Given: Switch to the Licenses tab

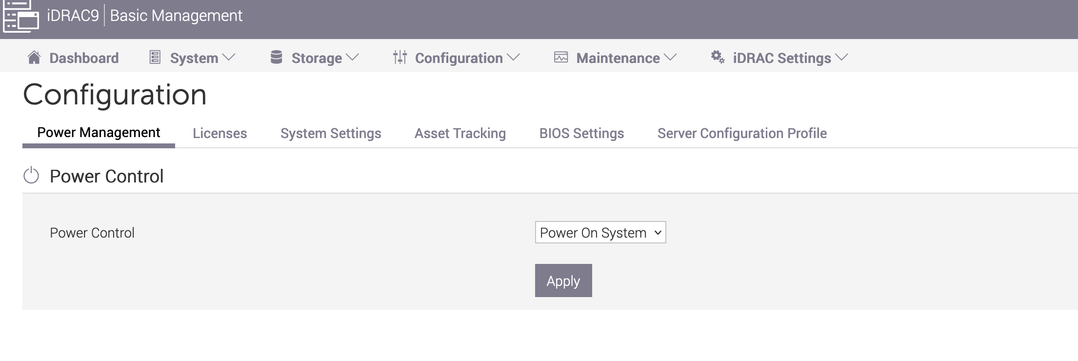Looking at the screenshot, I should tap(220, 133).
